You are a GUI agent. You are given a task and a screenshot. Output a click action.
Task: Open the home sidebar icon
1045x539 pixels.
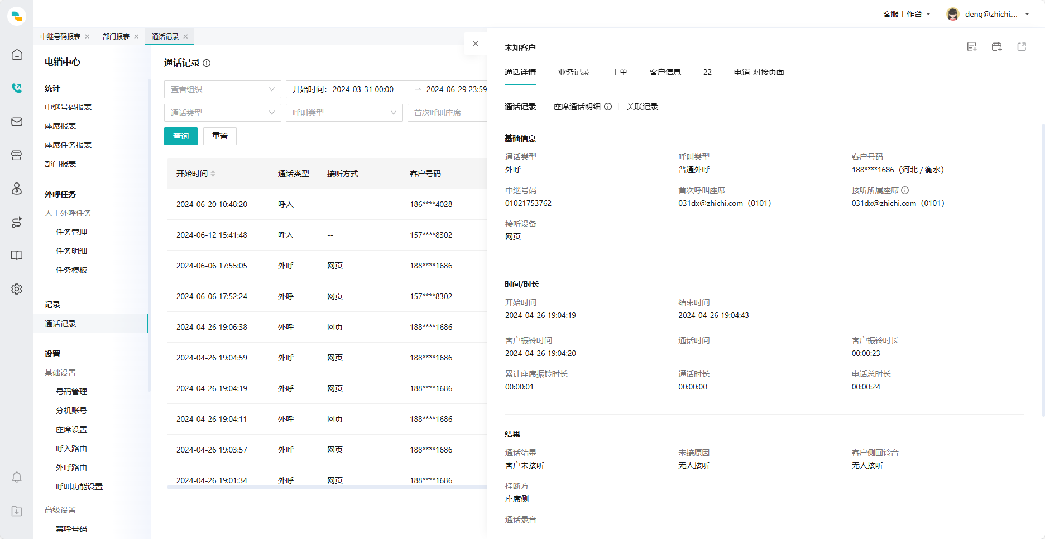(x=17, y=55)
